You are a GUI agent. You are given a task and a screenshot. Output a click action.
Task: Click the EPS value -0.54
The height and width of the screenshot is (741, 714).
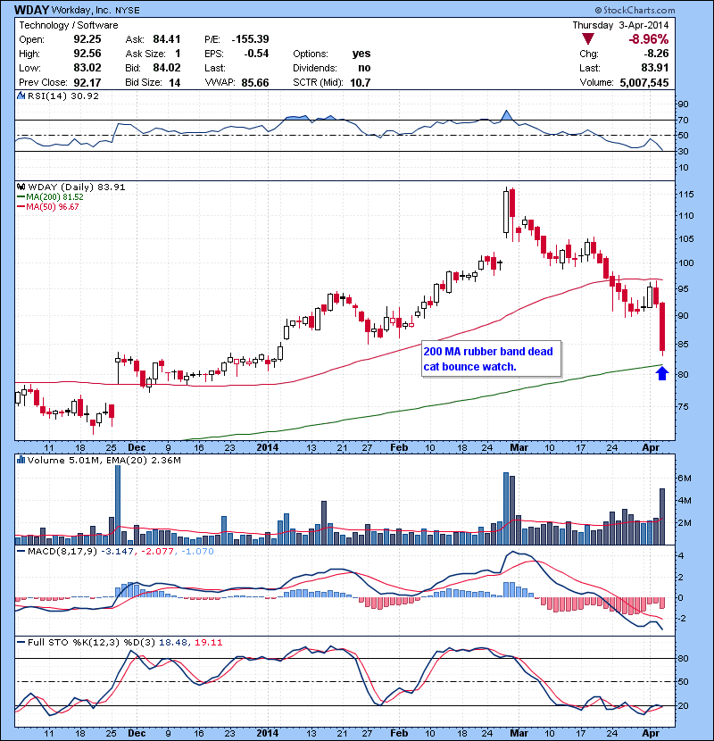256,54
